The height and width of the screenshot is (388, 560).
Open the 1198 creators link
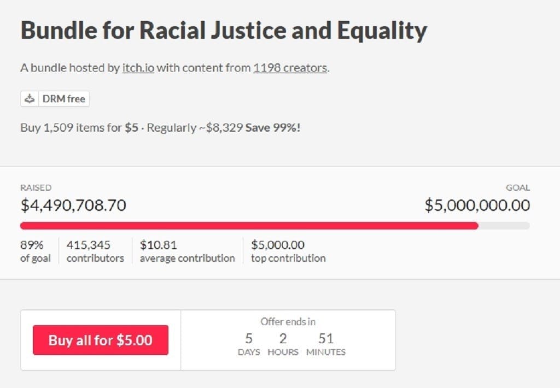(x=290, y=68)
